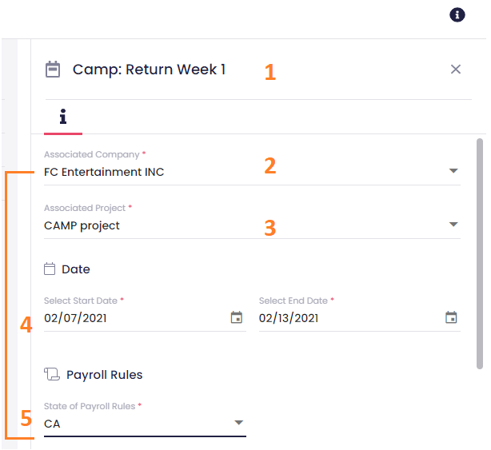Screen dimensions: 491x450
Task: Click the Payroll Rules section heading
Action: point(104,374)
